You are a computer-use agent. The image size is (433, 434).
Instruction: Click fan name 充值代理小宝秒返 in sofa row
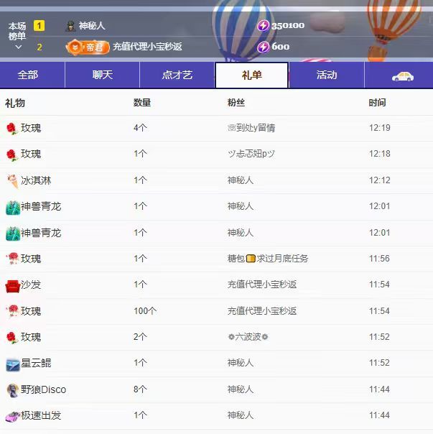261,285
